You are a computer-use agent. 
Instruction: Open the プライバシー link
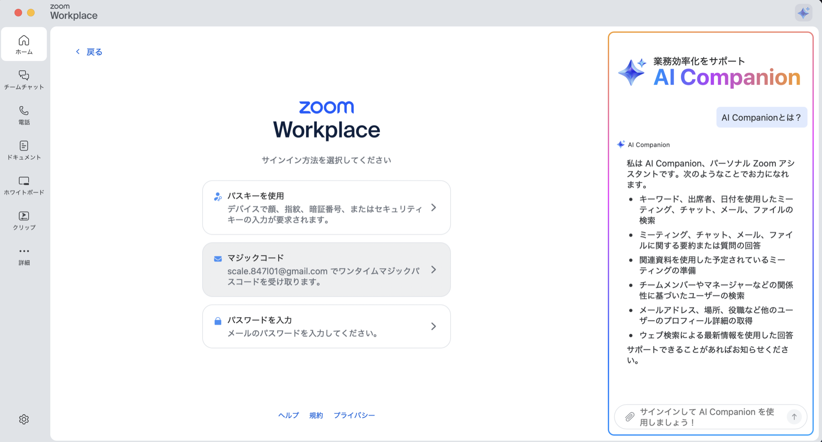[x=354, y=415]
